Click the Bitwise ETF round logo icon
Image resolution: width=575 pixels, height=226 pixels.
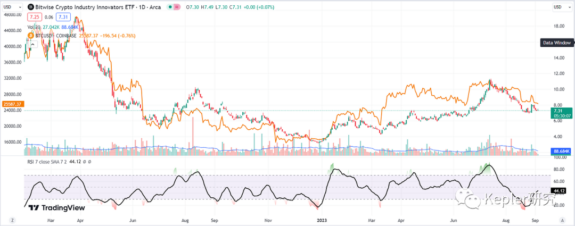[30, 7]
